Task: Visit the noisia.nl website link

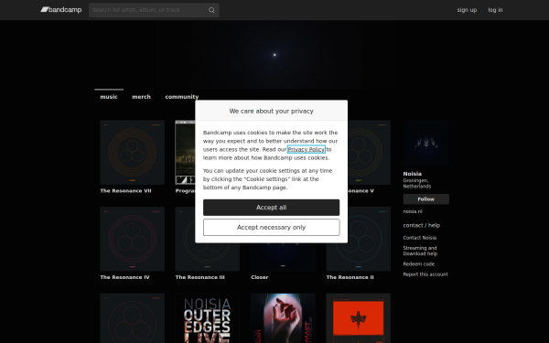Action: point(413,211)
